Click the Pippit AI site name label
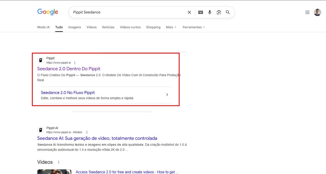 point(52,128)
